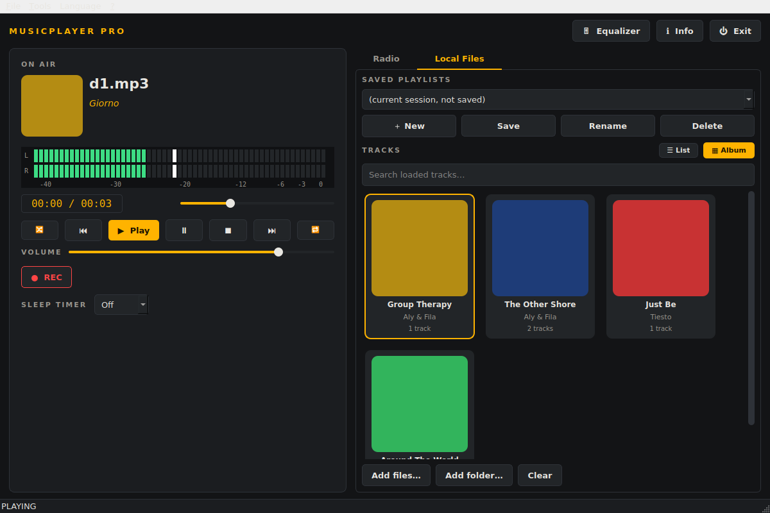Open the Language menu
This screenshot has width=770, height=513.
point(80,6)
